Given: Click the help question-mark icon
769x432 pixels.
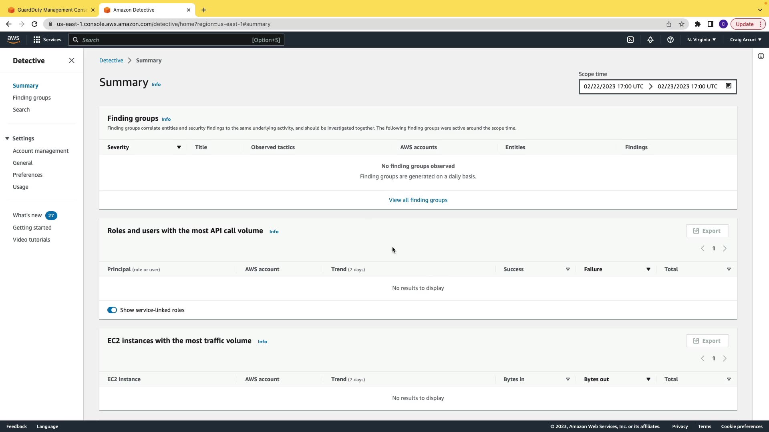Looking at the screenshot, I should (670, 40).
